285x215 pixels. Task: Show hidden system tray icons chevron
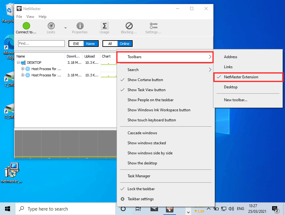[x=209, y=209]
